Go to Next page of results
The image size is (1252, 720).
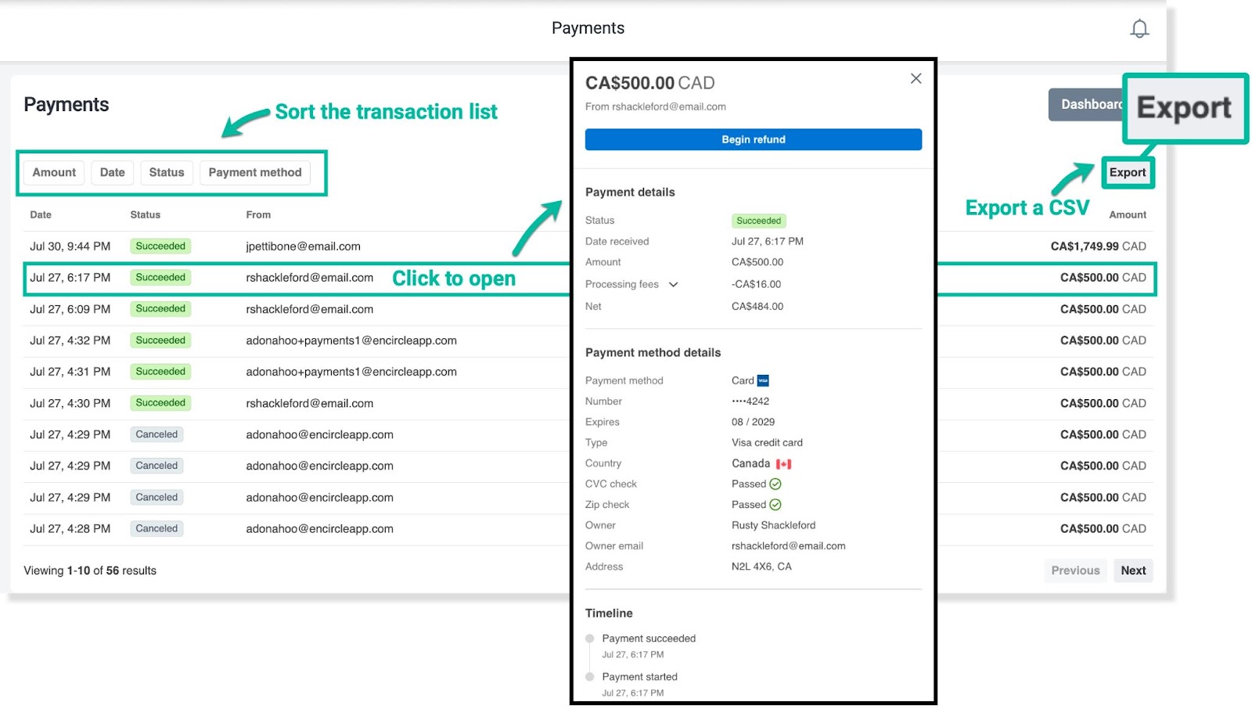coord(1132,571)
